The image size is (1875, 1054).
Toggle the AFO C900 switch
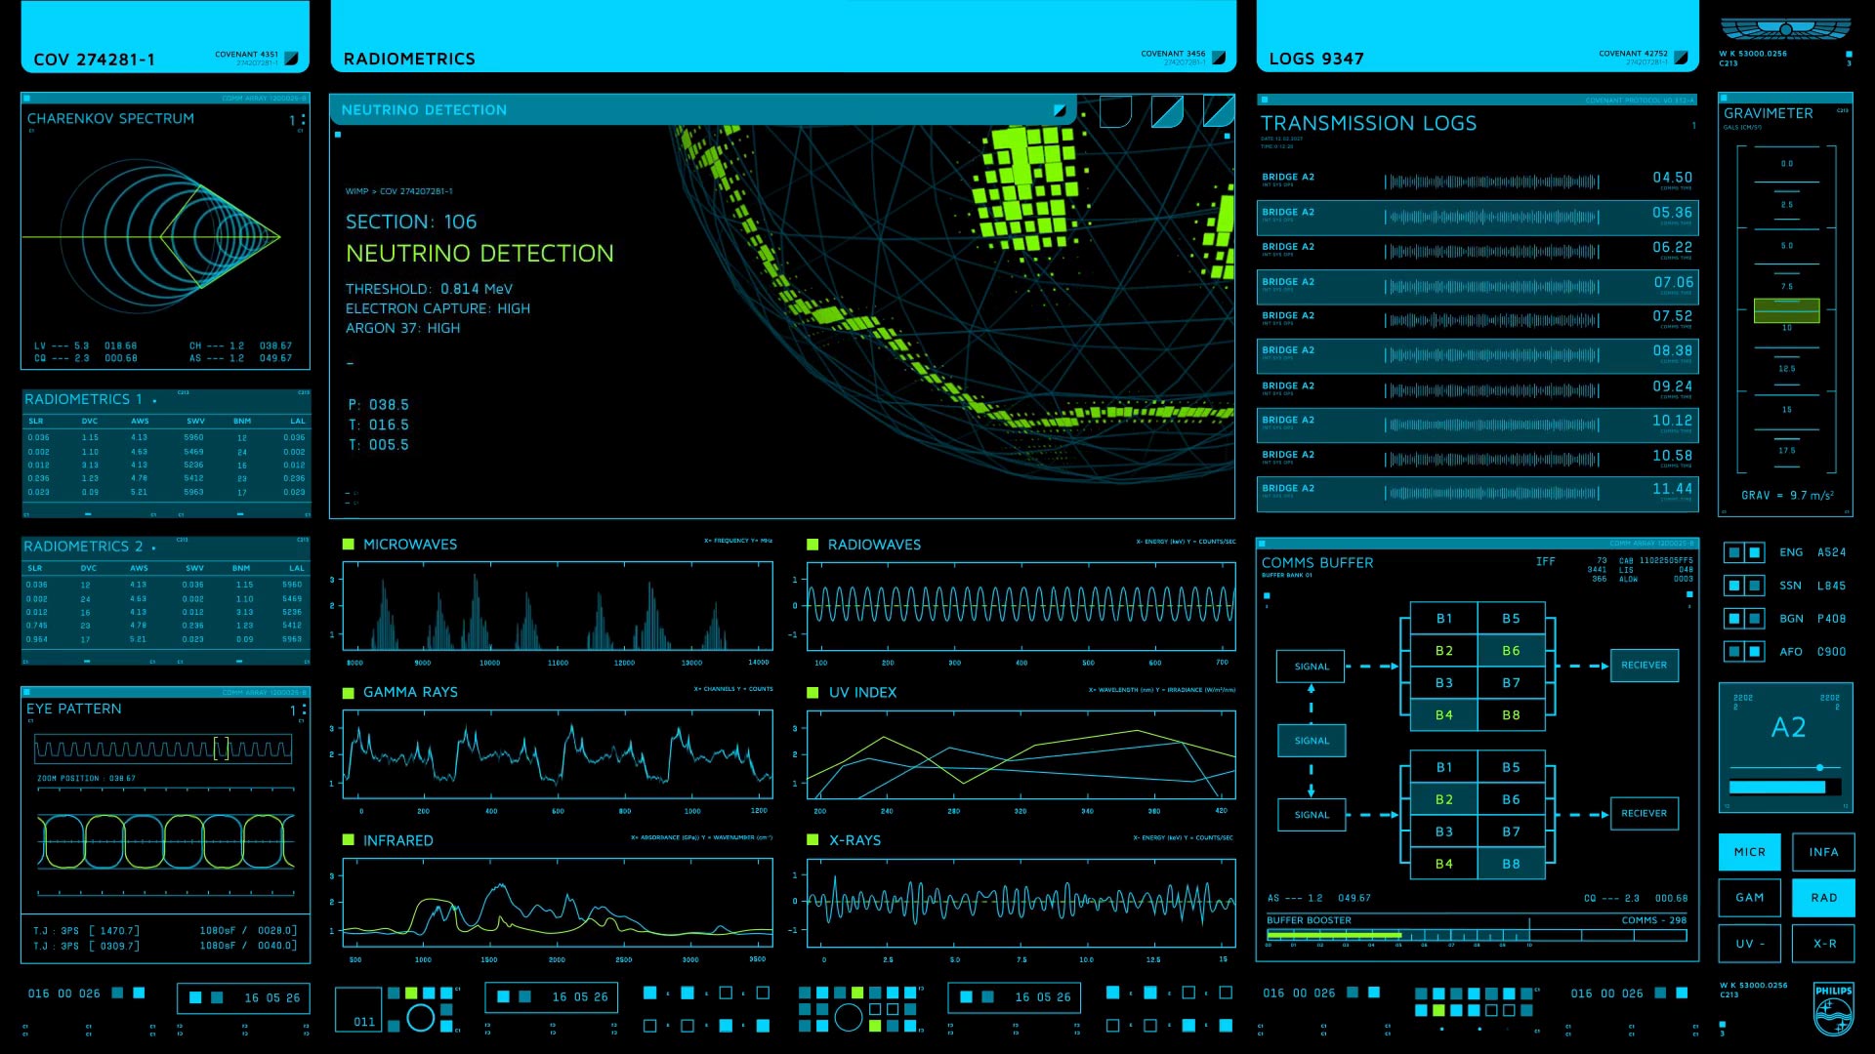1743,651
